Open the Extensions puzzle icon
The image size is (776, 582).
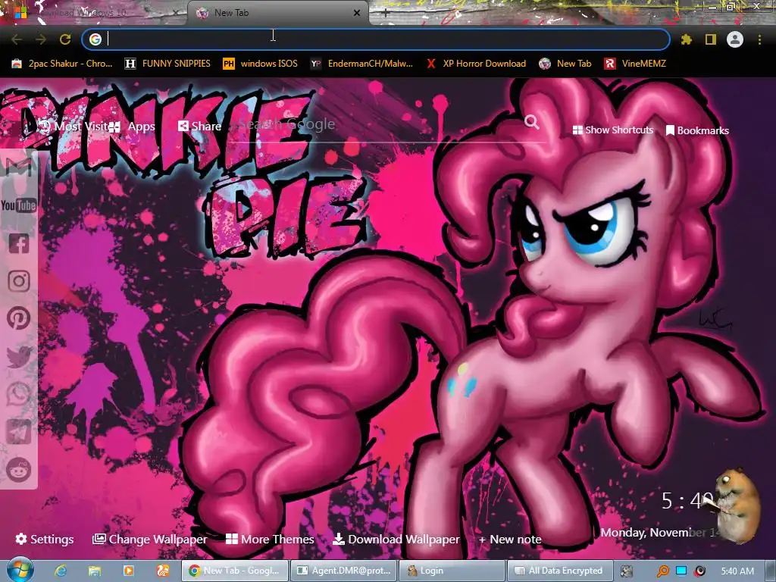point(687,39)
